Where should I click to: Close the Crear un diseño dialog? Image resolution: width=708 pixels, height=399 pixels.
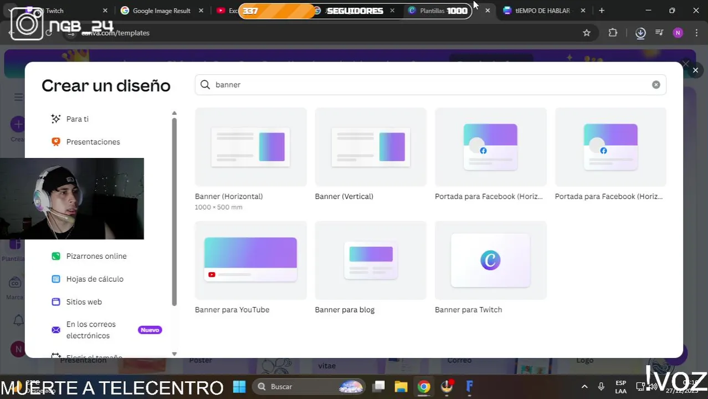click(x=695, y=70)
